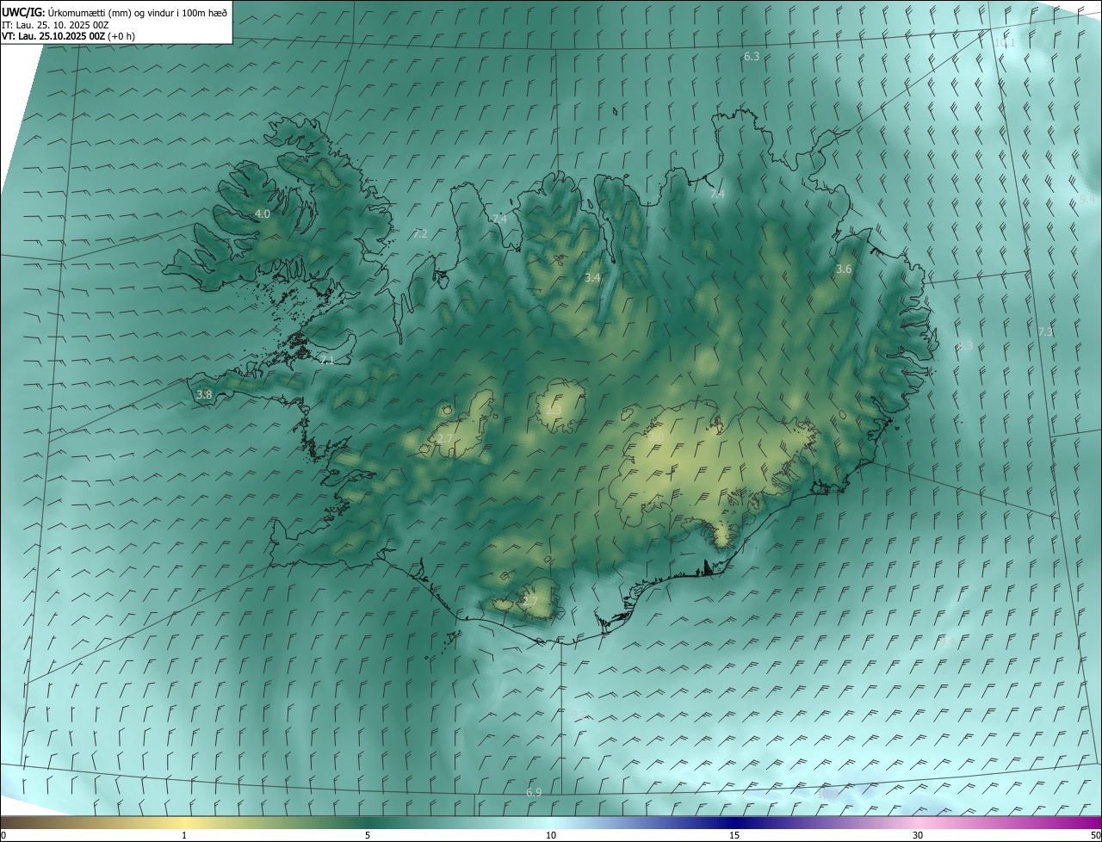This screenshot has width=1102, height=842.
Task: Click the color scale tick label 15
Action: click(x=734, y=835)
